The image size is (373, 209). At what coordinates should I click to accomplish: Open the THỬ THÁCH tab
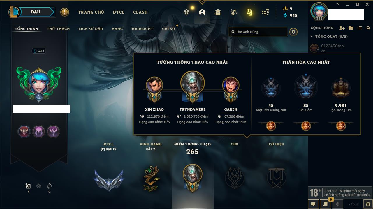click(58, 29)
